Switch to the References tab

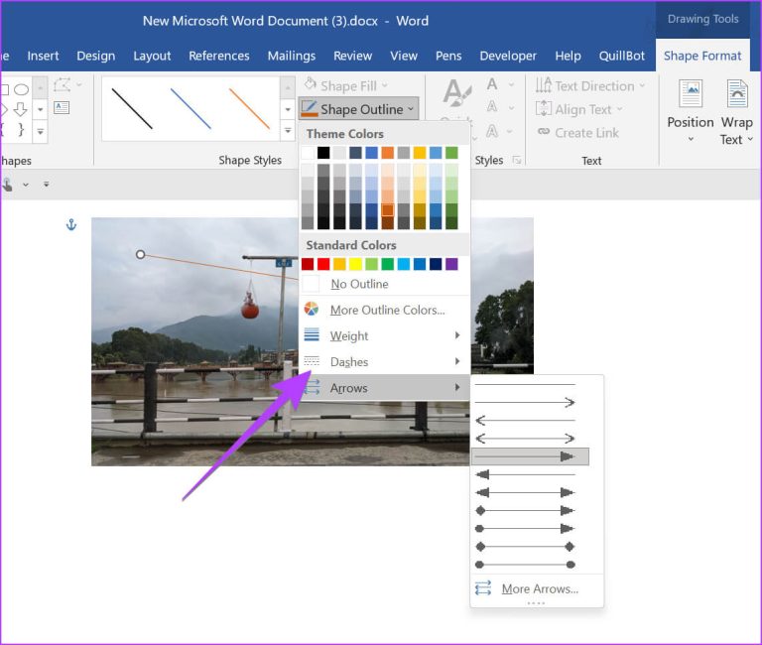coord(218,57)
